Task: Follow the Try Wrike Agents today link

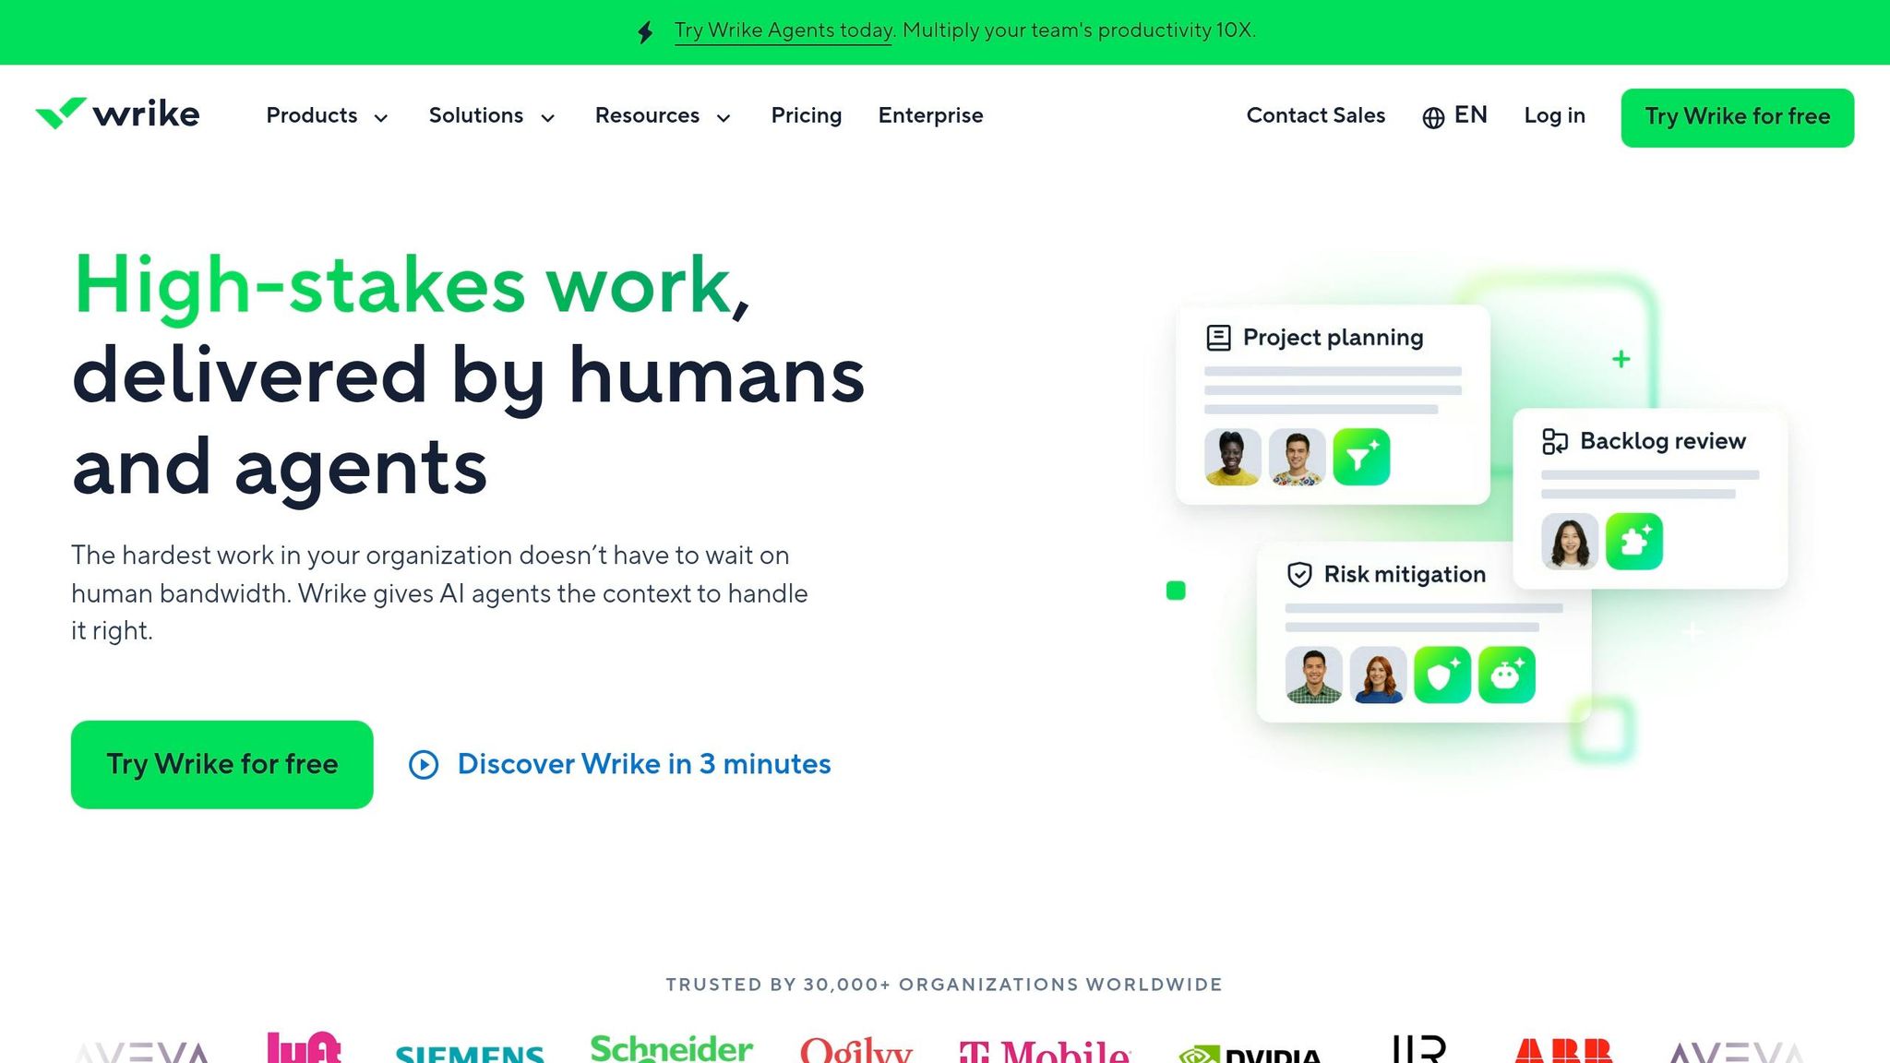Action: [784, 31]
